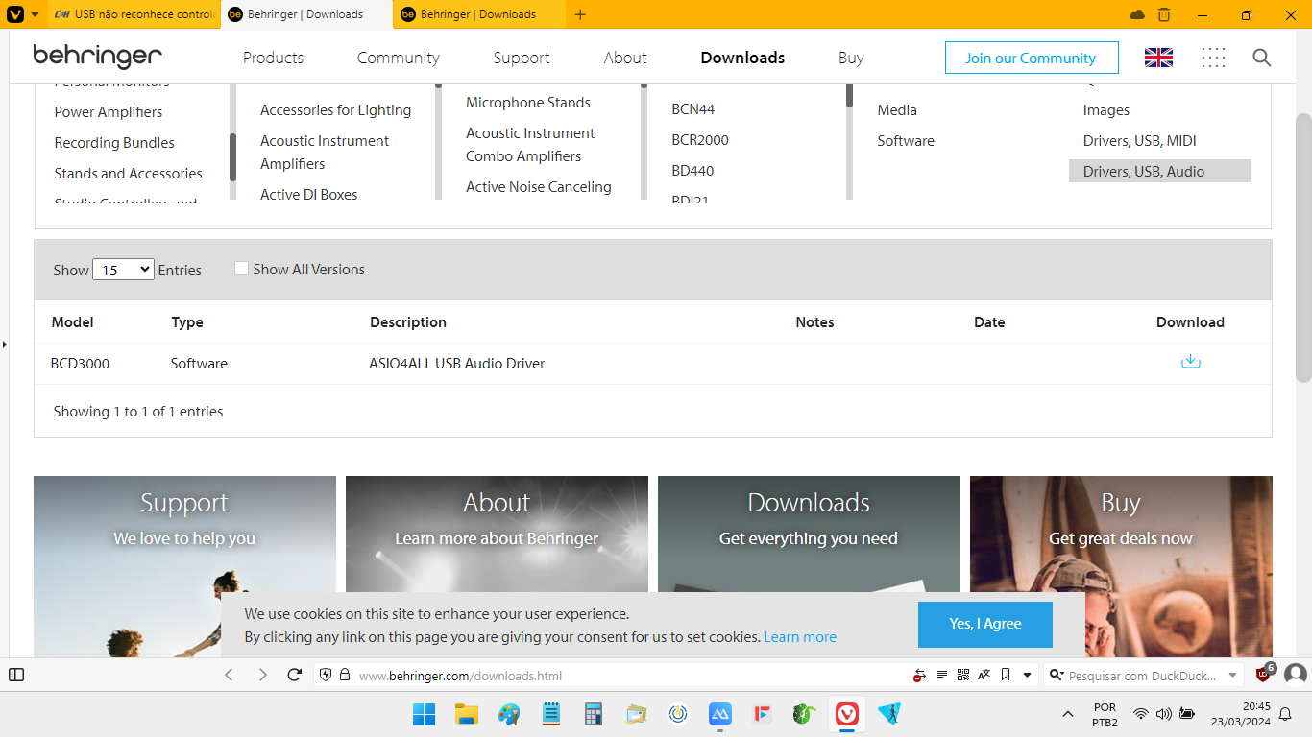Open Notepad from the taskbar
Screen dimensions: 1312x737
[x=551, y=714]
